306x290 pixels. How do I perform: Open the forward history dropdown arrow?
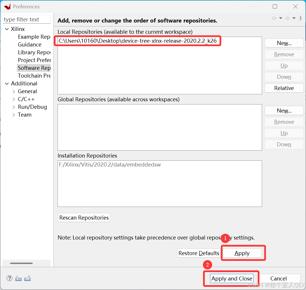tap(294, 18)
